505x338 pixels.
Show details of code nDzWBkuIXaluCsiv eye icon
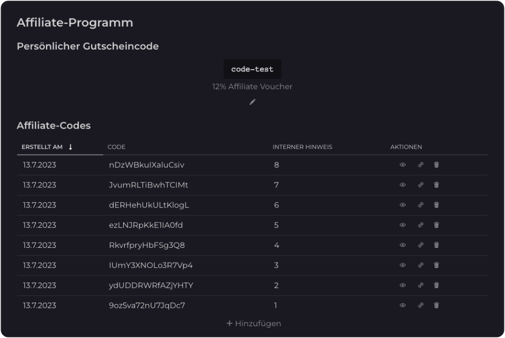tap(403, 165)
